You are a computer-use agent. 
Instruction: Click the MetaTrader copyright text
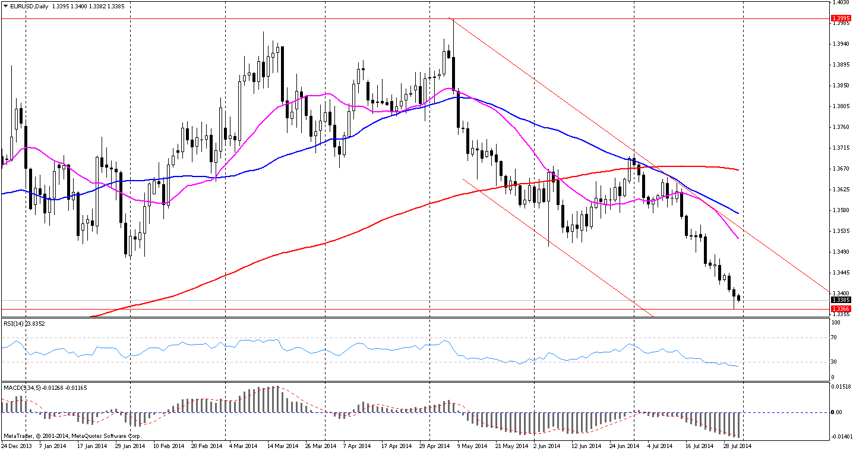tap(71, 436)
